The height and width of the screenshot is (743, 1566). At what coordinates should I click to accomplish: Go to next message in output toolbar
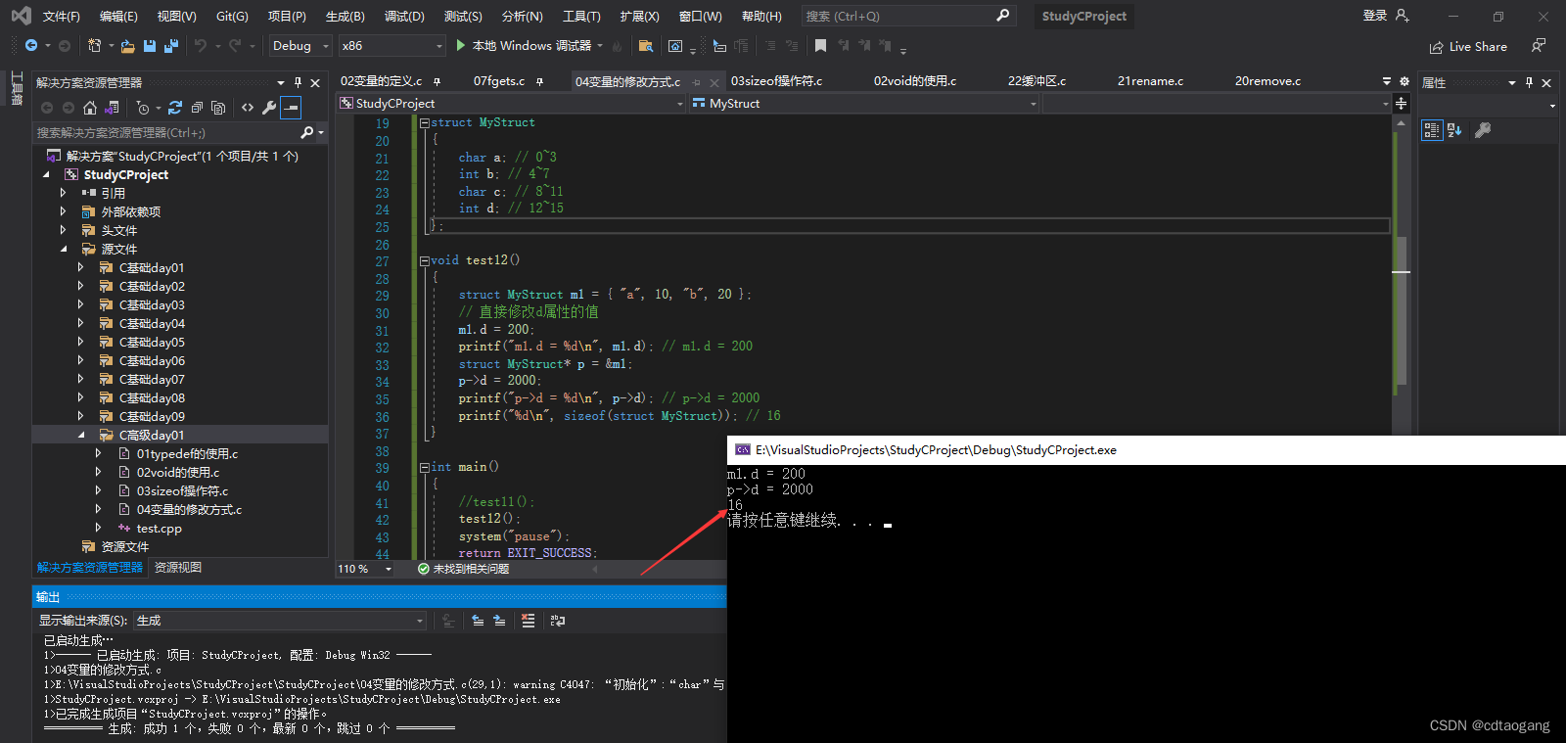tap(499, 621)
